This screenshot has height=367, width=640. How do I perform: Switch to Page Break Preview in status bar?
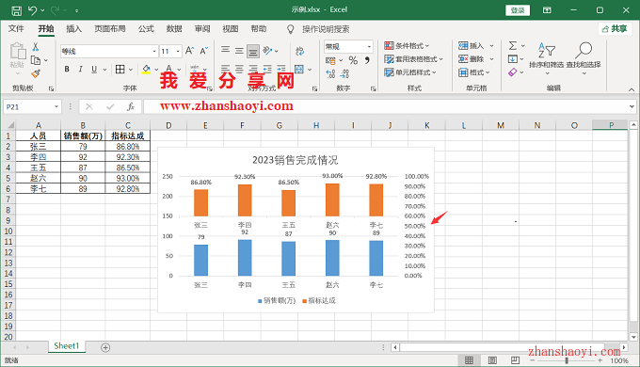click(516, 360)
